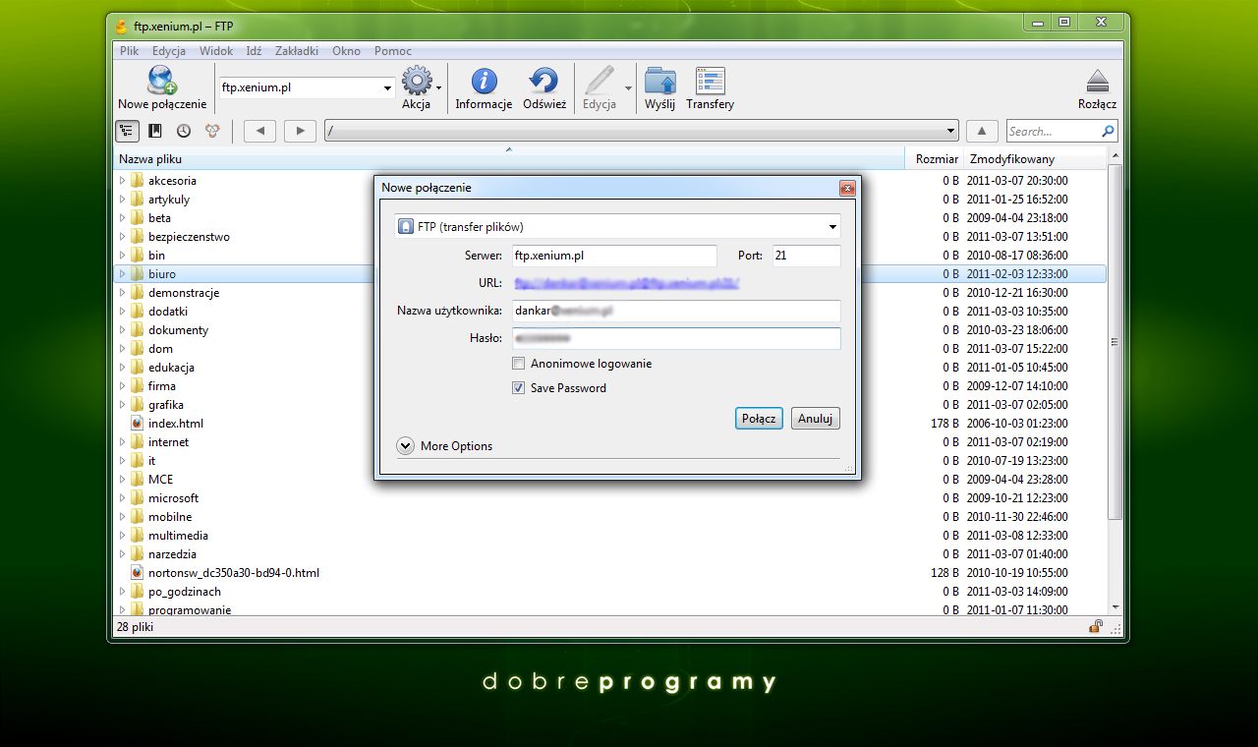Open the Edycja editor dropdown arrow
The width and height of the screenshot is (1258, 747).
point(628,87)
